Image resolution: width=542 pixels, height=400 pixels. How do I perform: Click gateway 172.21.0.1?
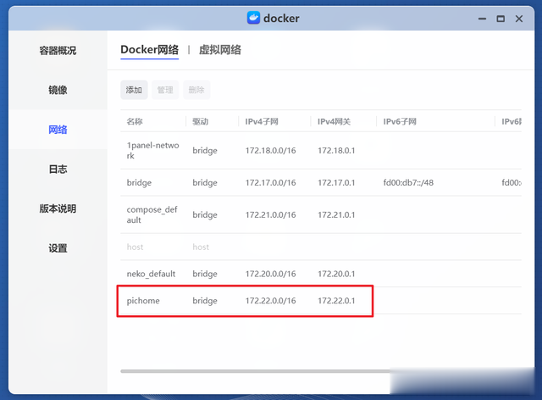tap(336, 215)
